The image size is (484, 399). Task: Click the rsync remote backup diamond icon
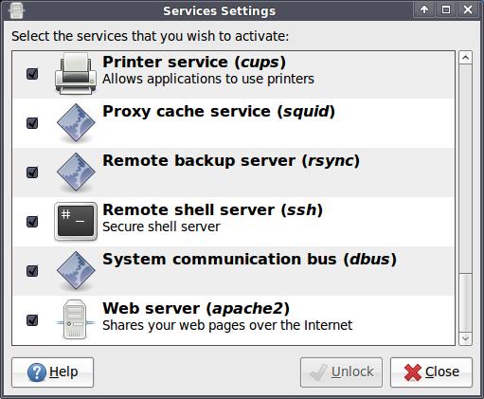pyautogui.click(x=76, y=172)
